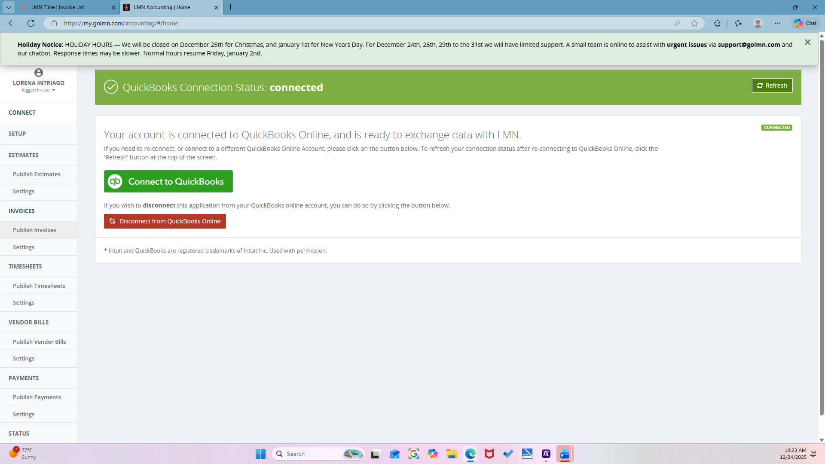Open Google app from taskbar

pyautogui.click(x=414, y=454)
